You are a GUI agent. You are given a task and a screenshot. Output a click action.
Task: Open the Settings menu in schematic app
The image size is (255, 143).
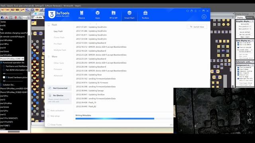pos(39,6)
